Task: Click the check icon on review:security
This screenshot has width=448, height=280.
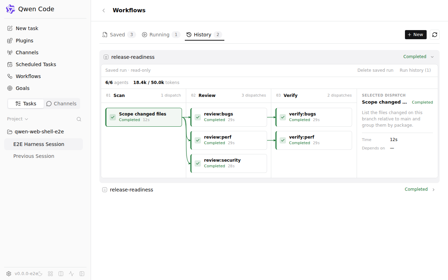Action: (x=198, y=163)
